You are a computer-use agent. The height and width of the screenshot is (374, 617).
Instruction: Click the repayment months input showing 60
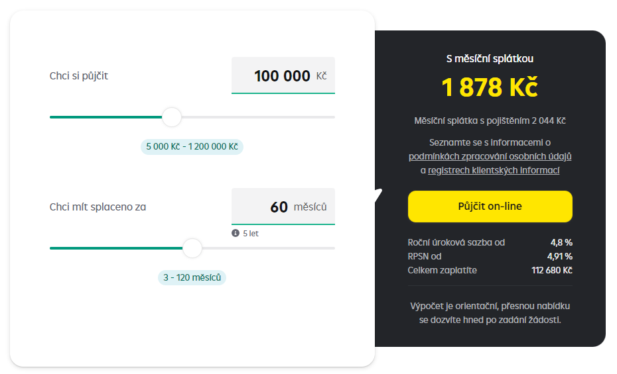(283, 207)
